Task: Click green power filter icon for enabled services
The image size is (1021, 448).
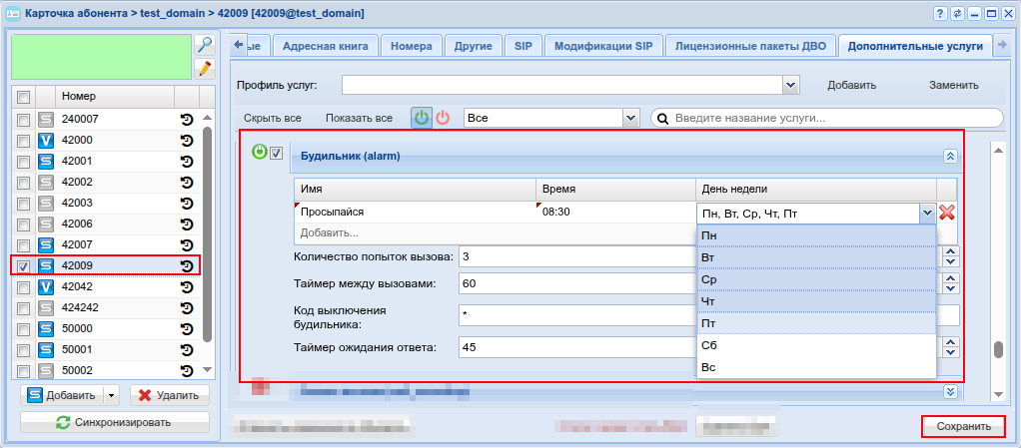Action: [422, 119]
